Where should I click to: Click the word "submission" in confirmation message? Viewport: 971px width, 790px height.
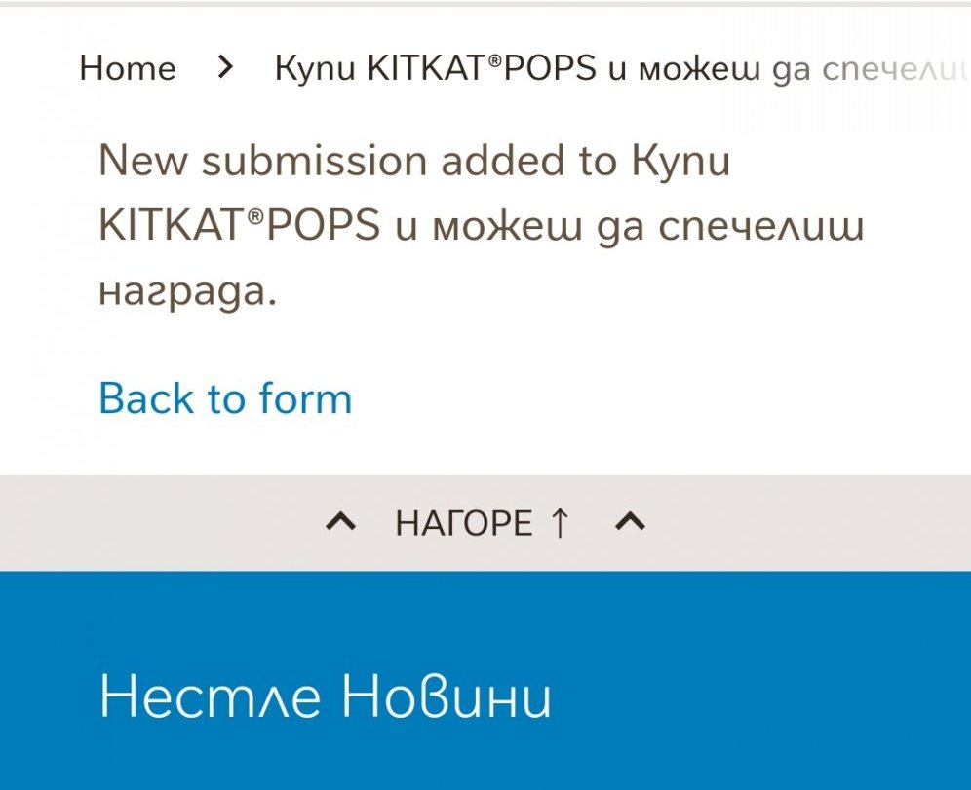point(314,161)
